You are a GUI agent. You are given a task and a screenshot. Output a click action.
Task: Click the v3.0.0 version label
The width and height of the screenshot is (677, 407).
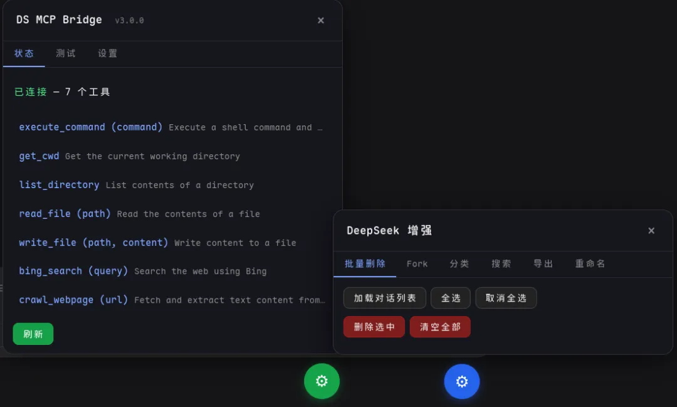click(x=130, y=21)
